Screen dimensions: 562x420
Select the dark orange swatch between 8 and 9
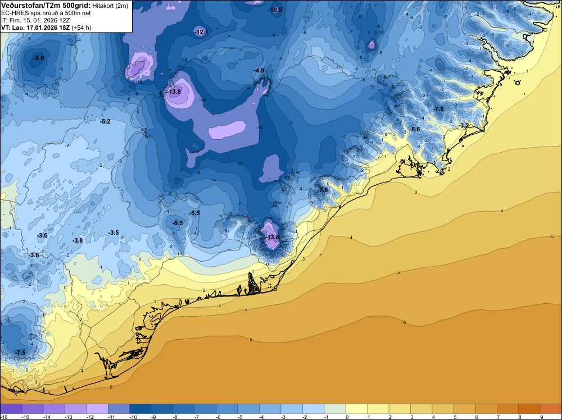[x=529, y=409]
